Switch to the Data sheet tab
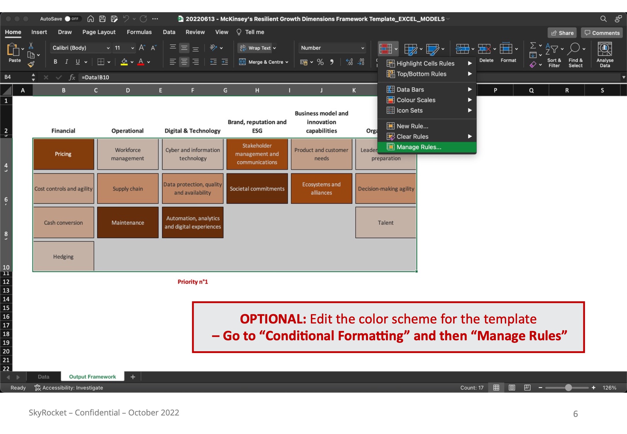The image size is (627, 434). 43,377
